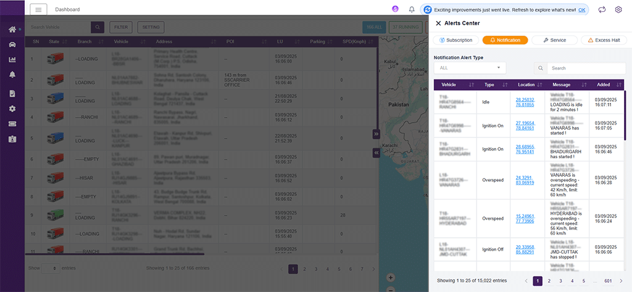Switch to the Notification tab
This screenshot has height=292, width=632.
[x=505, y=40]
